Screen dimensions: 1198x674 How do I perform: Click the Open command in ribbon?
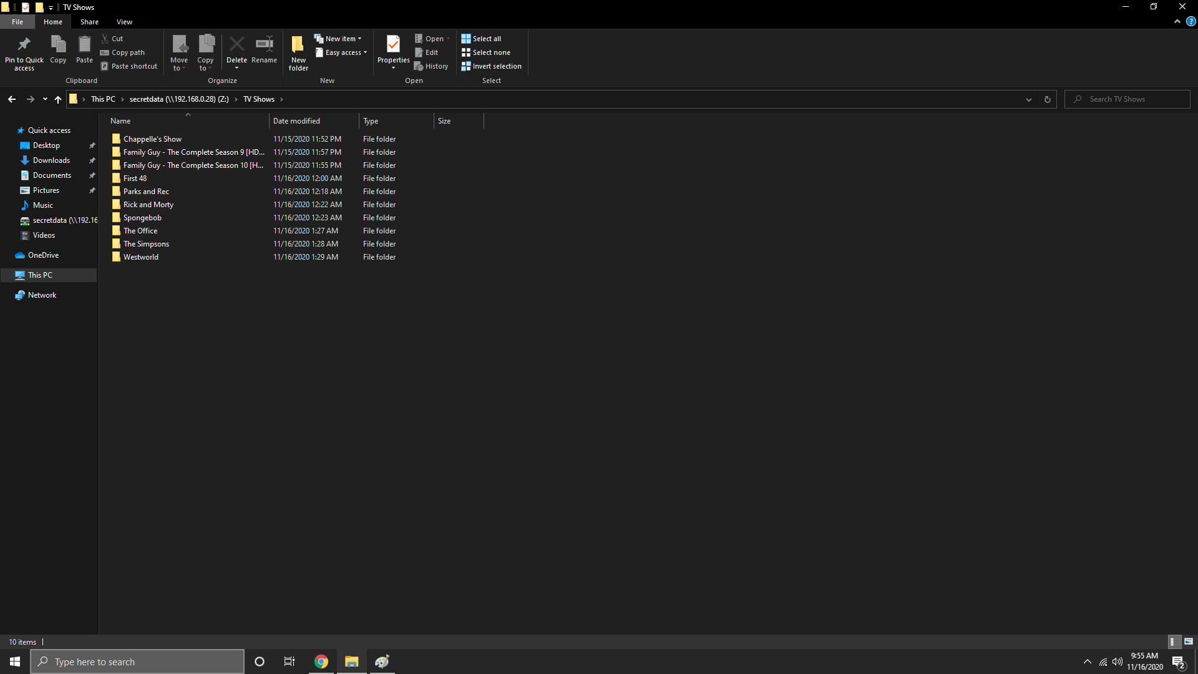point(432,39)
